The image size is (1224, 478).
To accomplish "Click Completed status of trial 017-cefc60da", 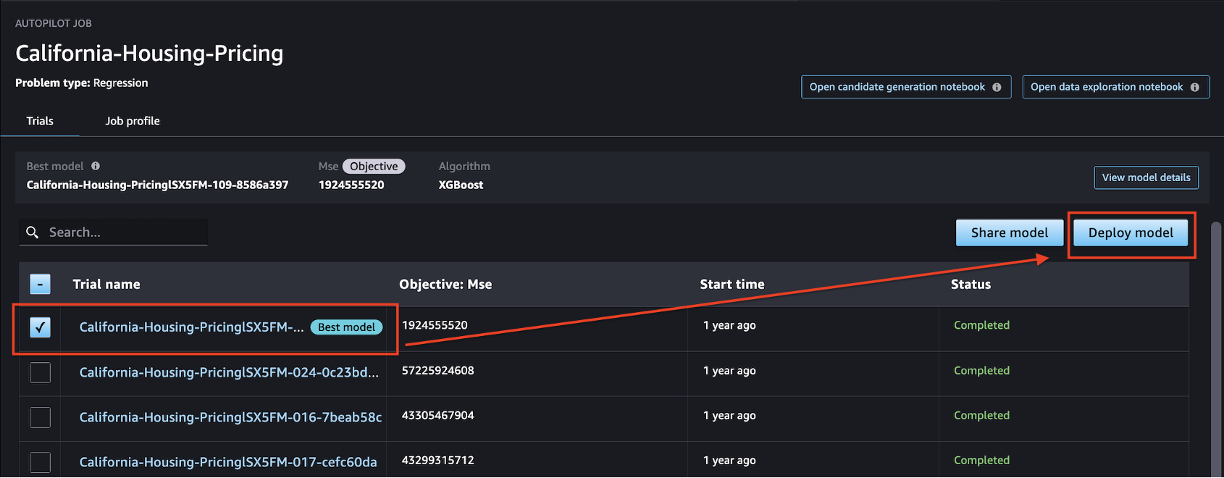I will point(981,461).
